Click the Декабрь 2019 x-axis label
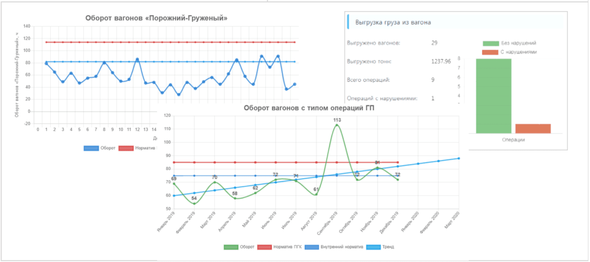This screenshot has height=262, width=590. tap(389, 223)
